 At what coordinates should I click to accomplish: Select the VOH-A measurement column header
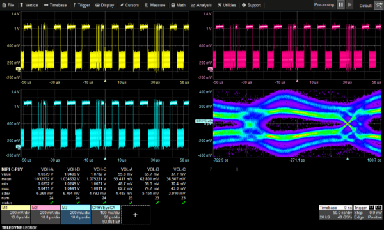pyautogui.click(x=47, y=169)
